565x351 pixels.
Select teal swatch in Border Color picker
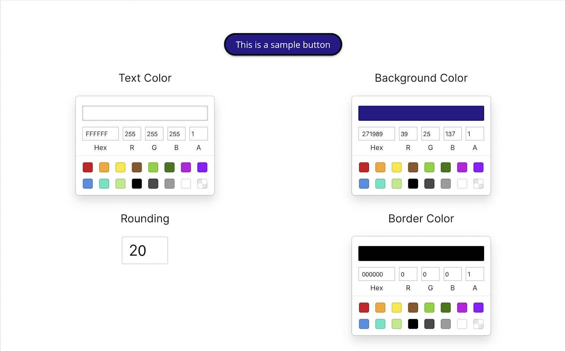(380, 324)
